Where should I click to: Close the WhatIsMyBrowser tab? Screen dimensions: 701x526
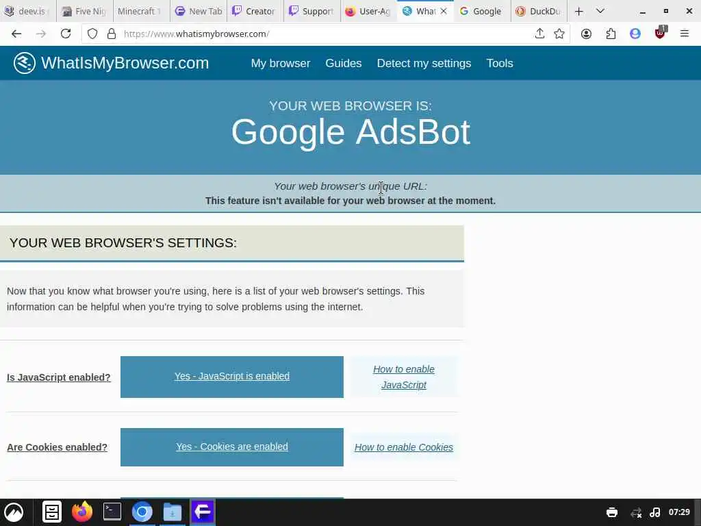click(444, 11)
